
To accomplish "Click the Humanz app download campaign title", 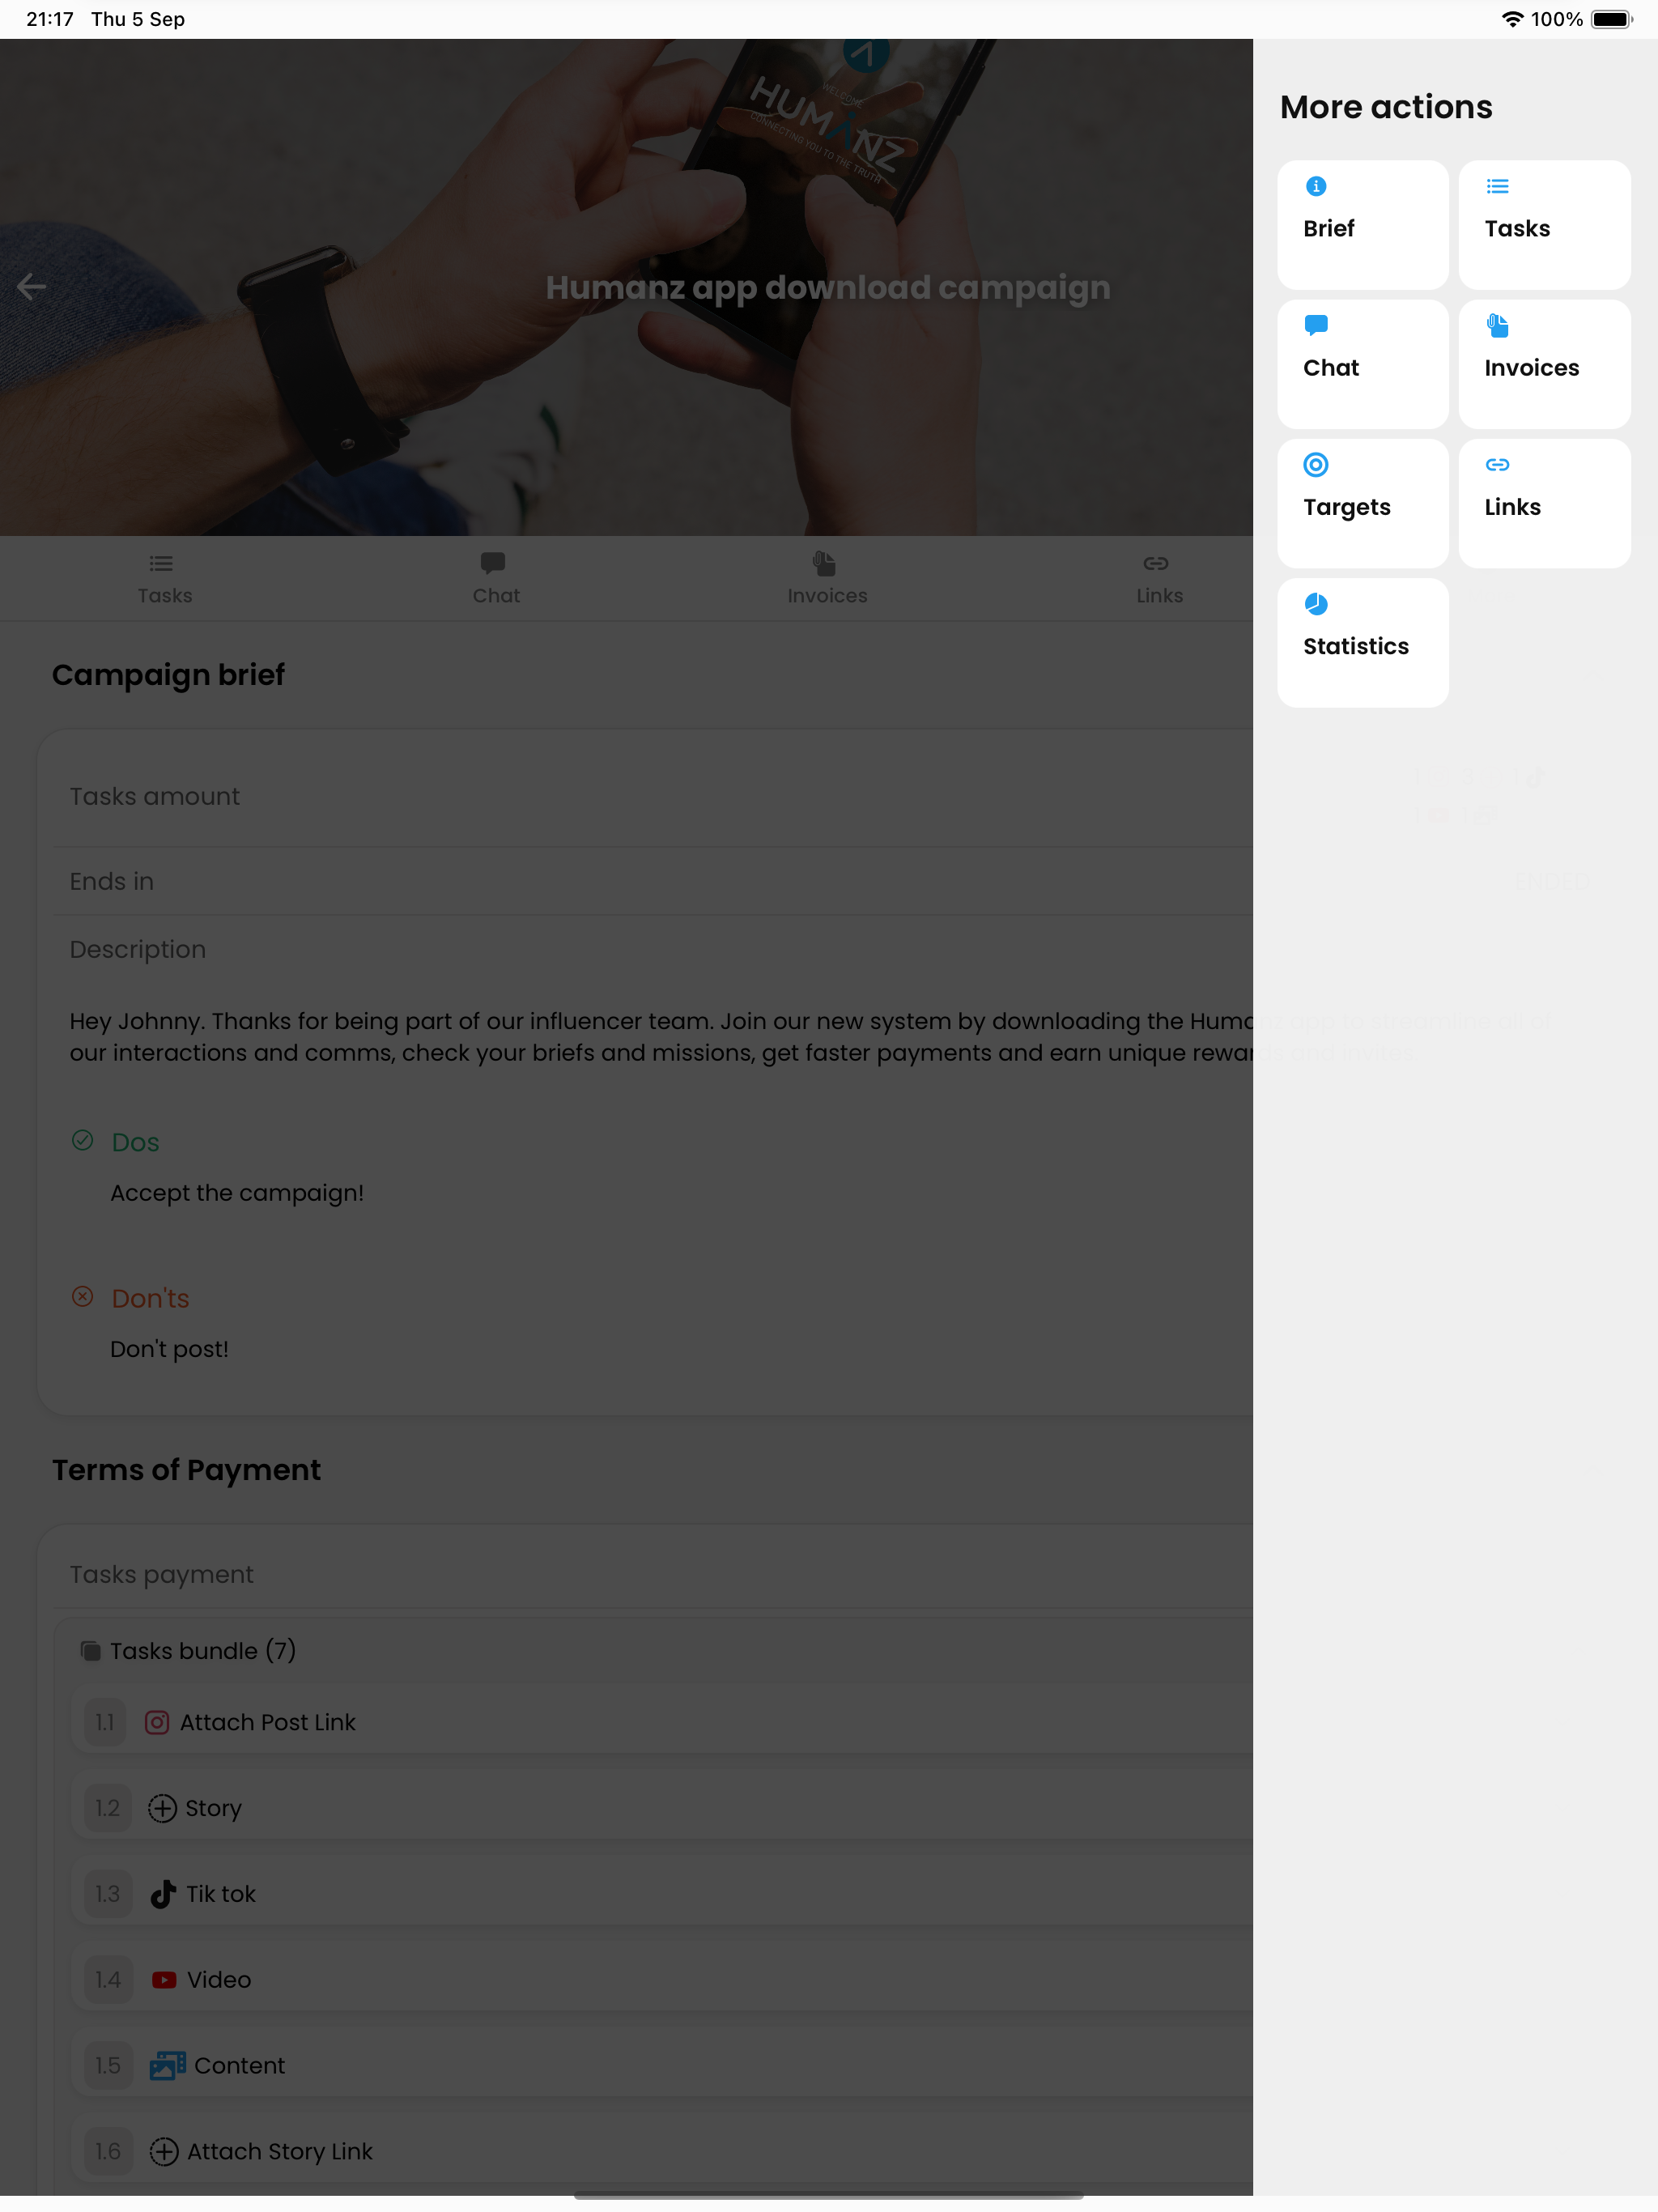I will (x=827, y=287).
